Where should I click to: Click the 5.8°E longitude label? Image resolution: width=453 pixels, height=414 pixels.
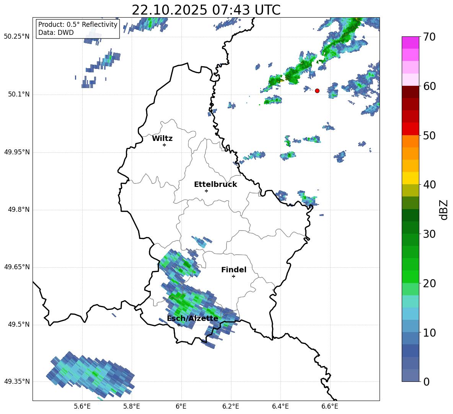coord(132,406)
